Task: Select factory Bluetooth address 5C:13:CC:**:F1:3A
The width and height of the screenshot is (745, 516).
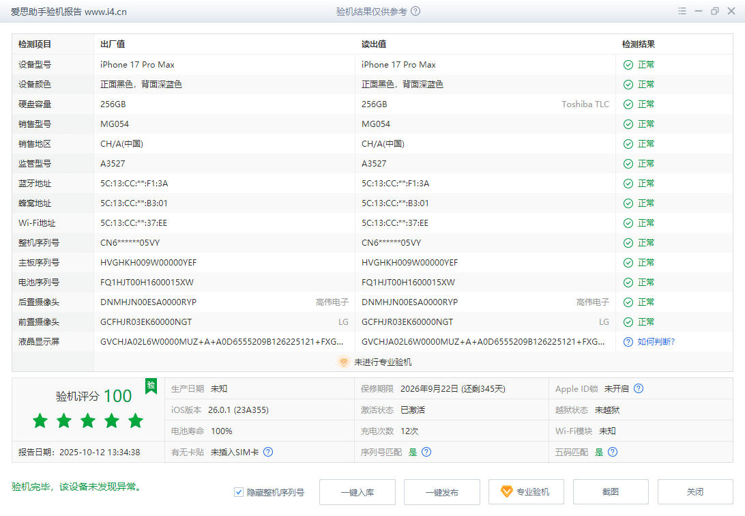Action: pyautogui.click(x=134, y=184)
